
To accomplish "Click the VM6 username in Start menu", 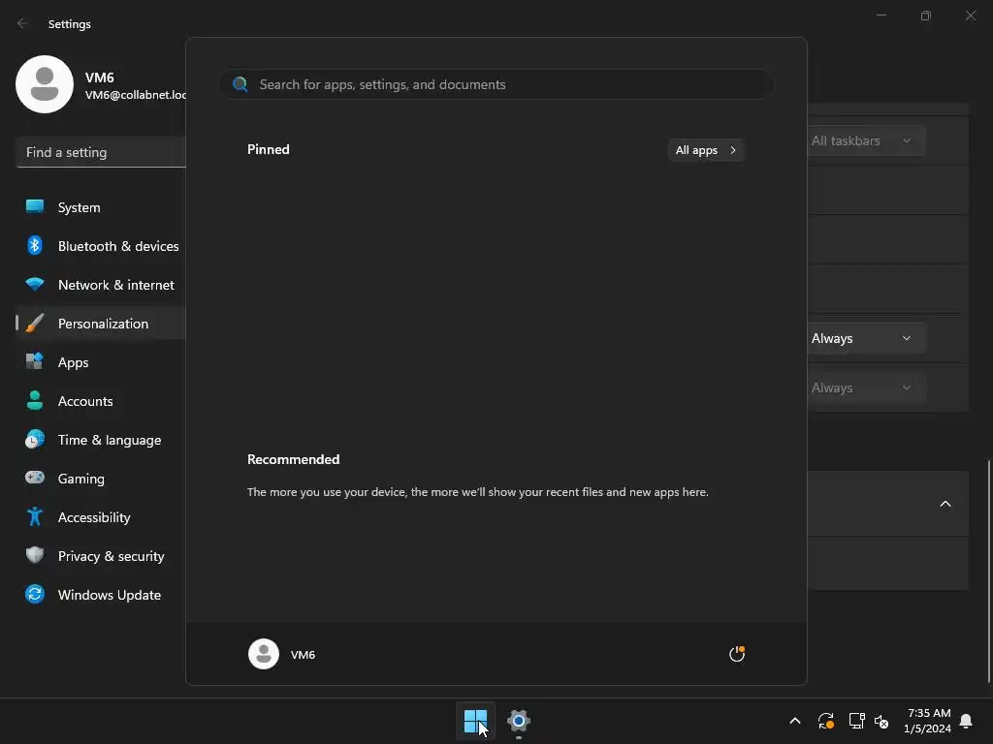I will [x=303, y=655].
